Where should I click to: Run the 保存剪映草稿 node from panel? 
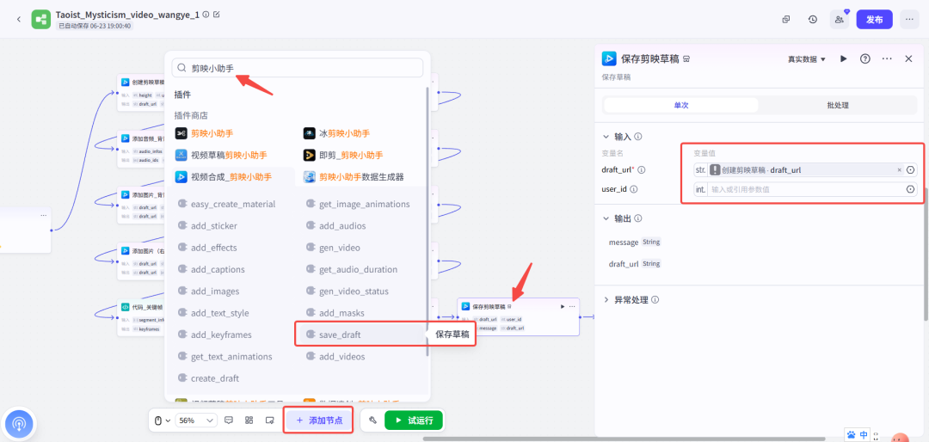(844, 58)
